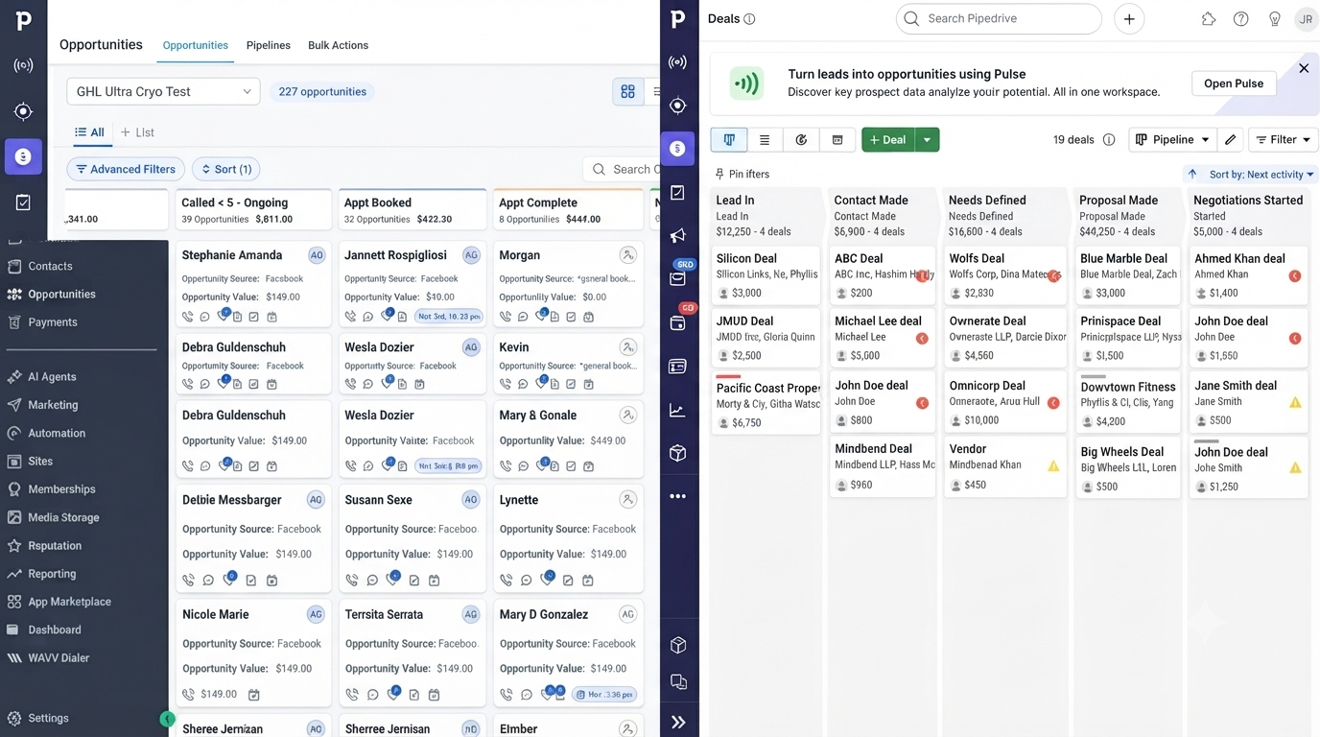Image resolution: width=1320 pixels, height=737 pixels.
Task: Open Payments in HighLevel sidebar
Action: 53,322
